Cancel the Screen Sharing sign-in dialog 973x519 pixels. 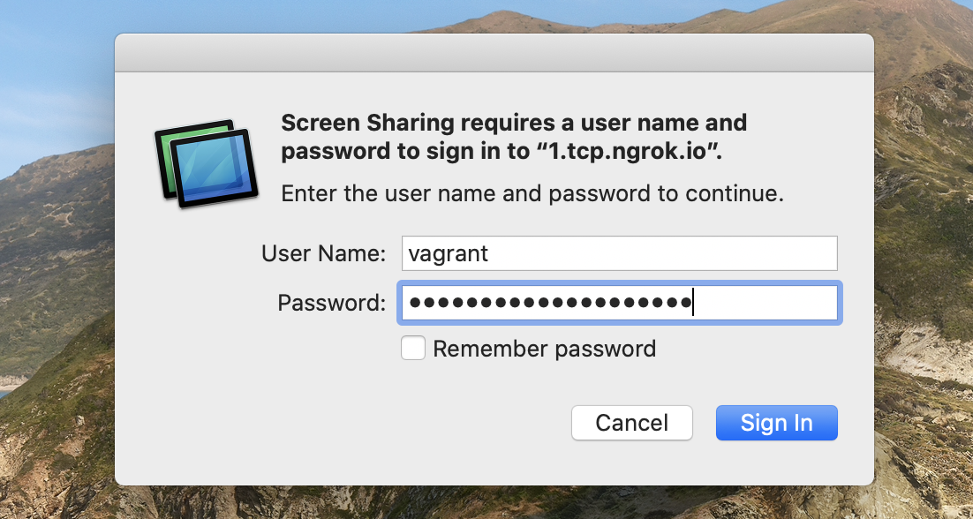631,423
